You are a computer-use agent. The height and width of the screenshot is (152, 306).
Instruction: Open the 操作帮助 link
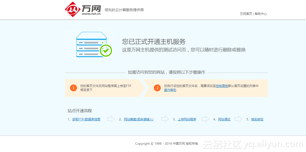170,90
